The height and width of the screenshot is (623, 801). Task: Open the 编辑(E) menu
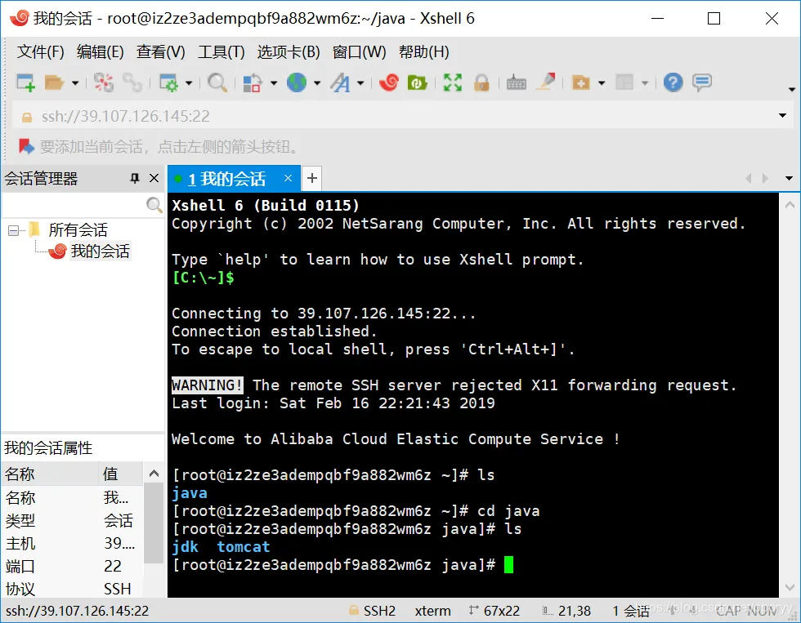coord(100,52)
